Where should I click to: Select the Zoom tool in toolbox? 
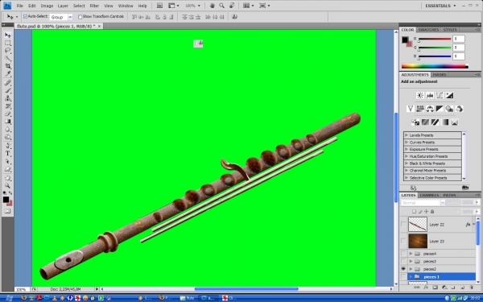pos(7,186)
